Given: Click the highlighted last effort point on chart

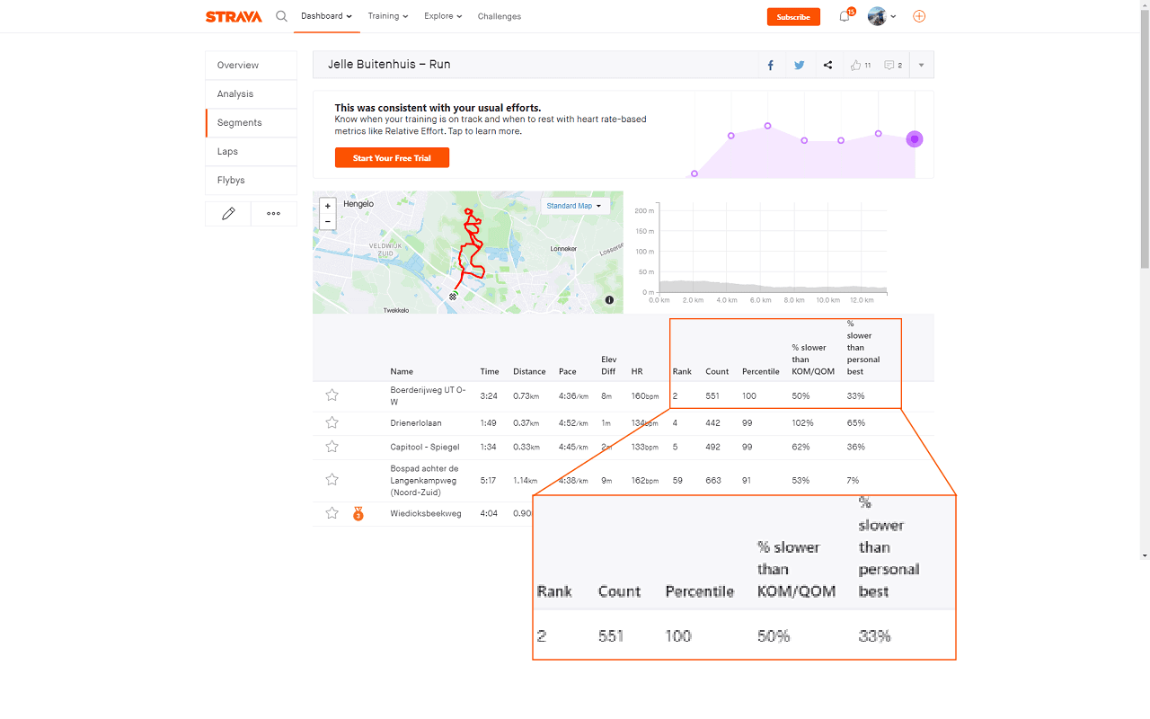Looking at the screenshot, I should point(915,139).
